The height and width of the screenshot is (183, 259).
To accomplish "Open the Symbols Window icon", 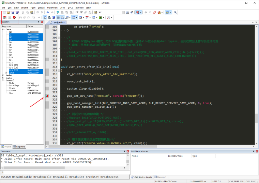I will [54, 17].
